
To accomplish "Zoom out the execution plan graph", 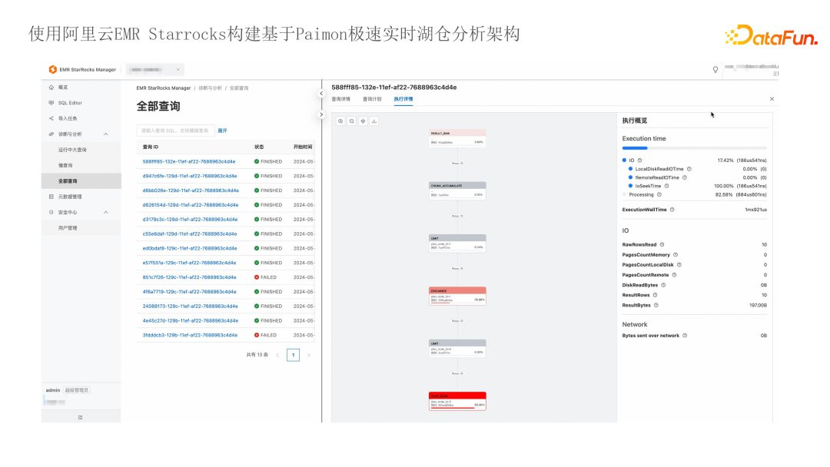I will point(351,121).
